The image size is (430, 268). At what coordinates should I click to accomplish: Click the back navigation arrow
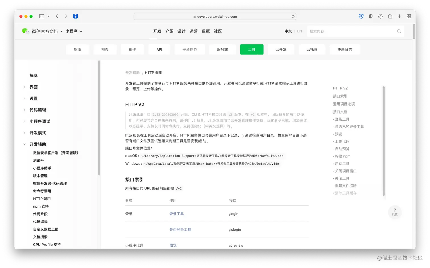[57, 16]
